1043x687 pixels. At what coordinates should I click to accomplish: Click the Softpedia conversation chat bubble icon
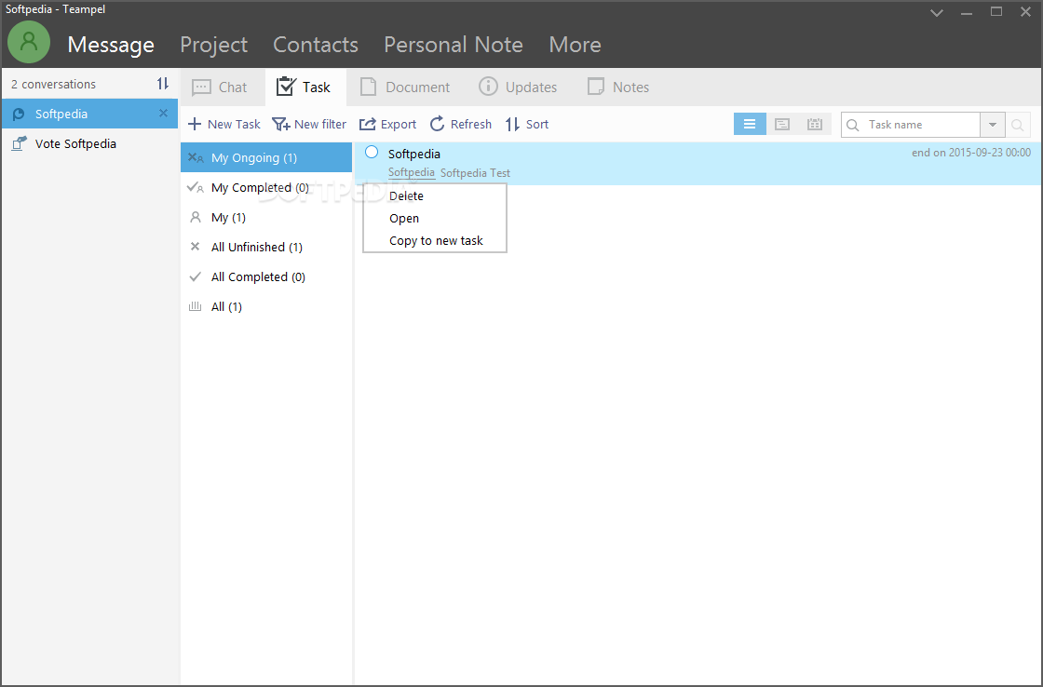pos(19,114)
